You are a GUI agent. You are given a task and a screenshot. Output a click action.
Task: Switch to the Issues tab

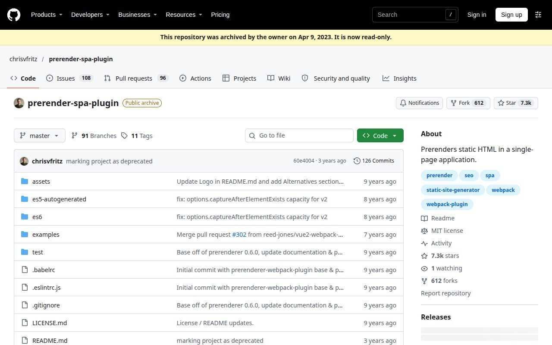tap(69, 78)
